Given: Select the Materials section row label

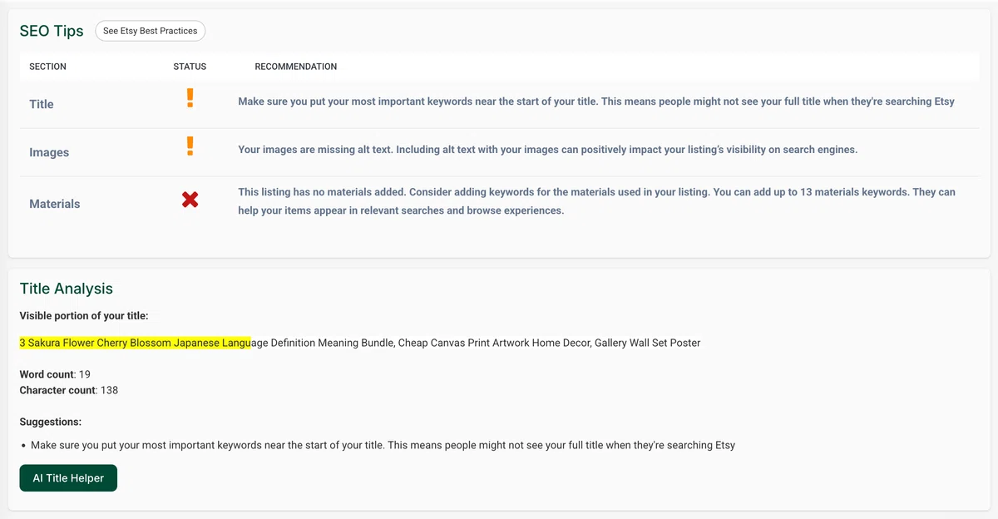Looking at the screenshot, I should point(55,204).
